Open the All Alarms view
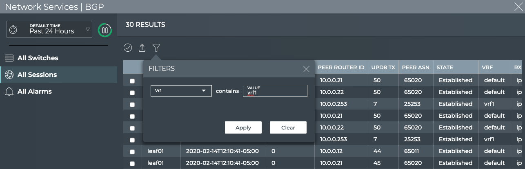Screen dimensions: 525x169 click(x=34, y=92)
